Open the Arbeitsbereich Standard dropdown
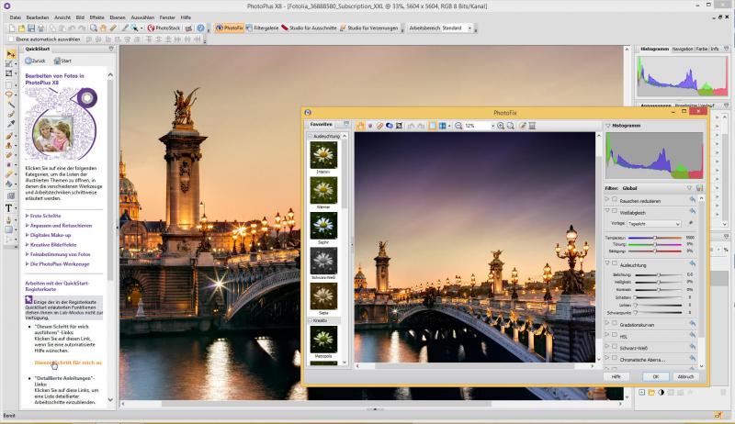 click(x=457, y=28)
